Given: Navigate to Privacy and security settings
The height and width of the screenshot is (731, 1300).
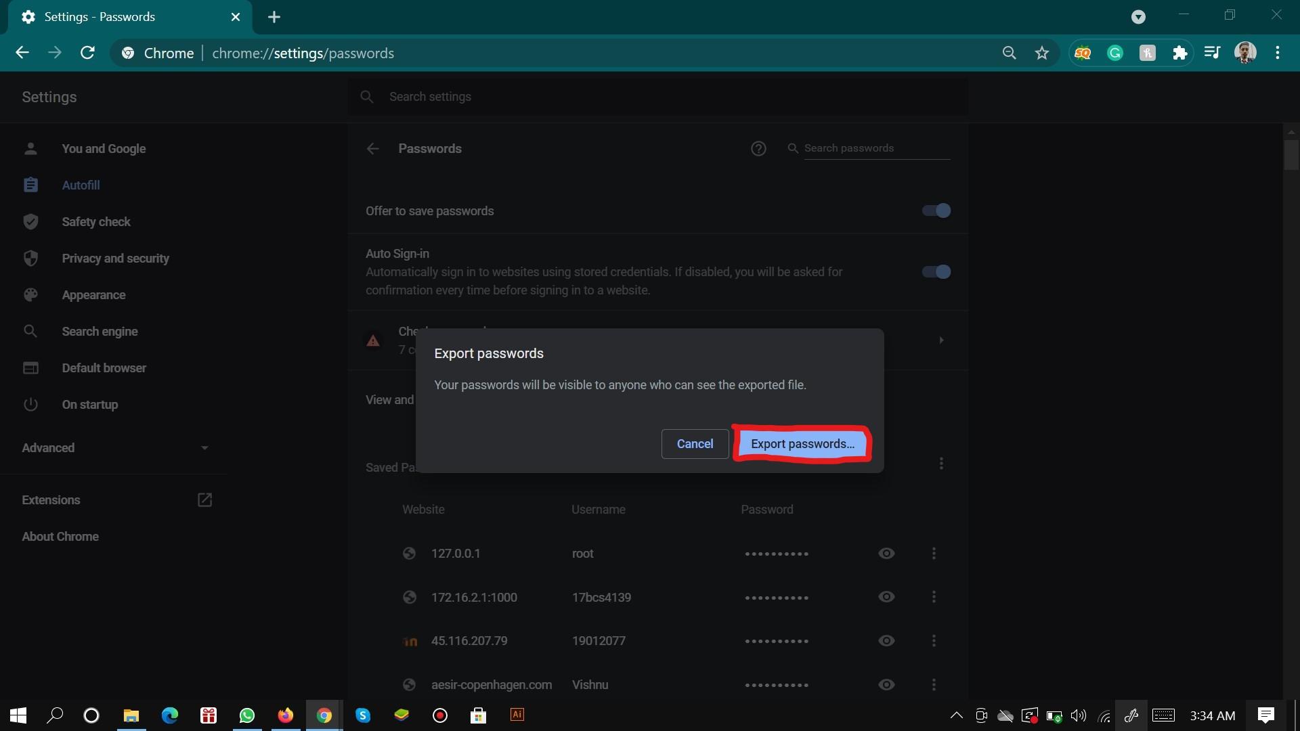Looking at the screenshot, I should [x=115, y=258].
